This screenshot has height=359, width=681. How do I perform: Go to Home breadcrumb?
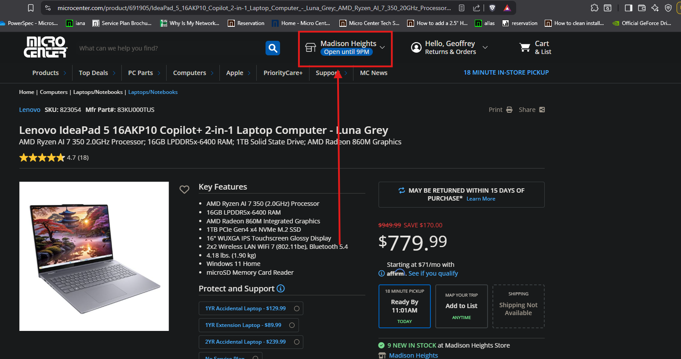[x=26, y=92]
